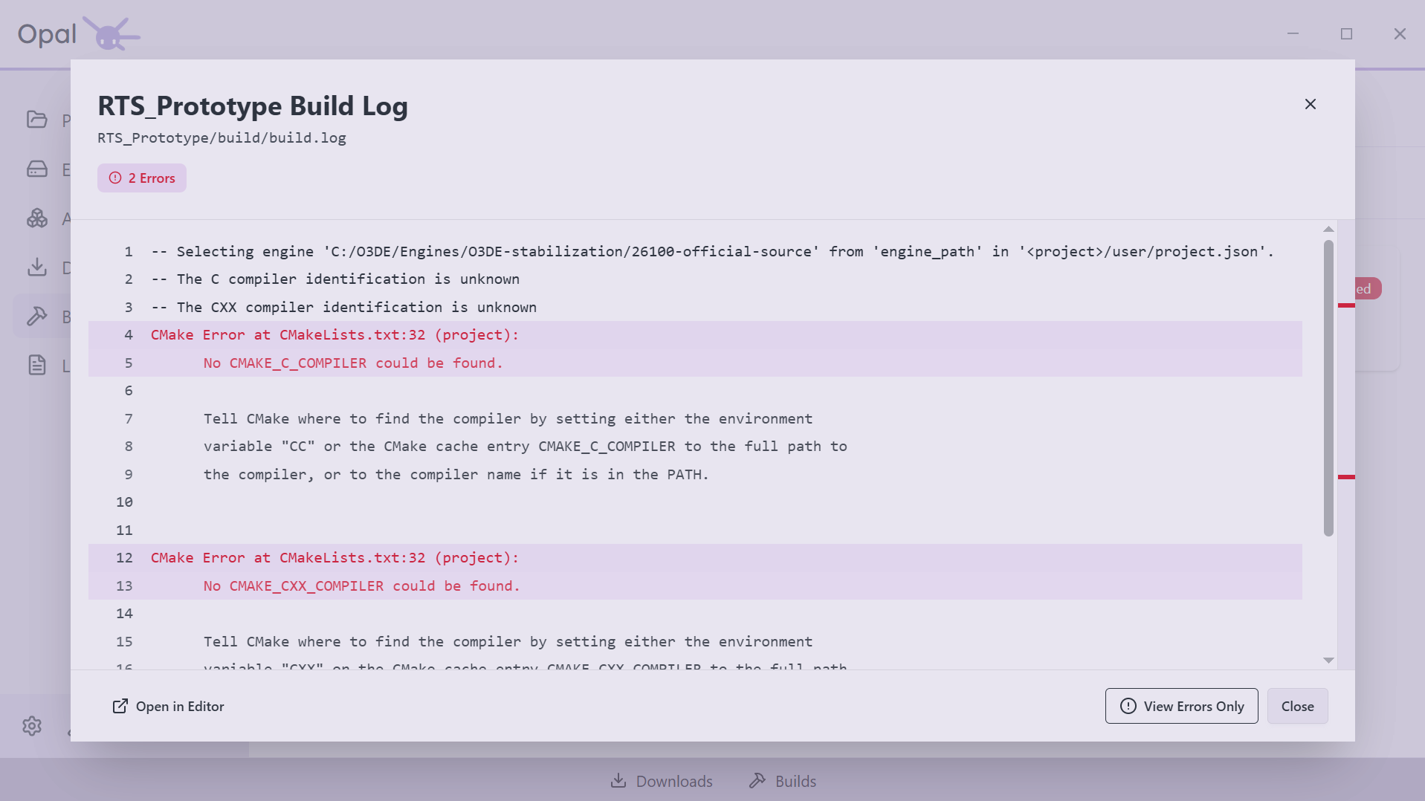Open the download icon in sidebar
The image size is (1425, 801).
point(37,267)
